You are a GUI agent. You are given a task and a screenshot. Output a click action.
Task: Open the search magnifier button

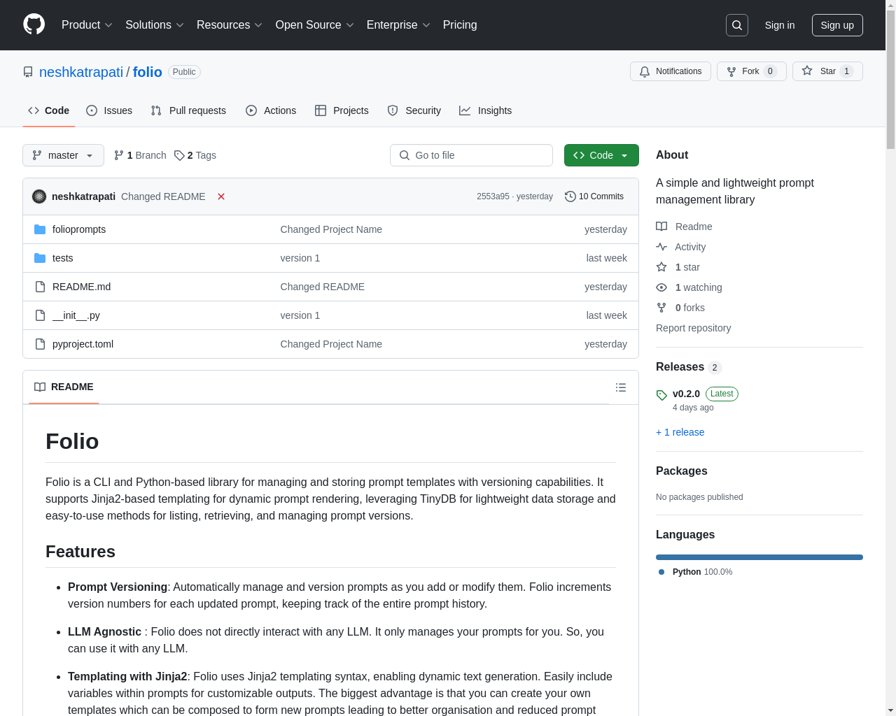pos(737,25)
